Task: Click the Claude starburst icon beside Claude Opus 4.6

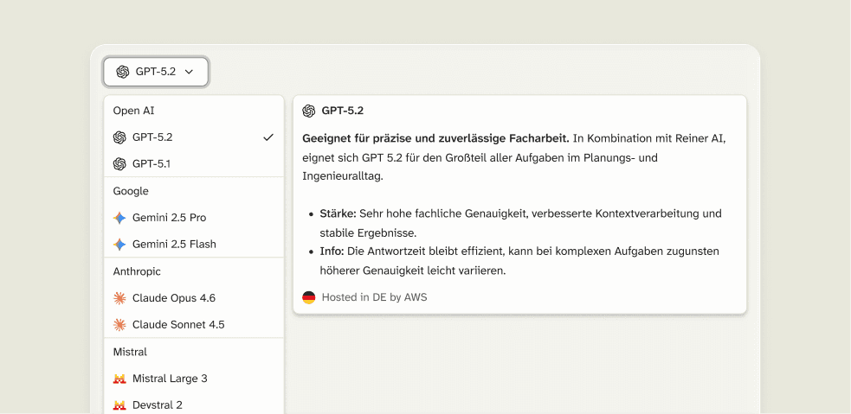Action: 119,298
